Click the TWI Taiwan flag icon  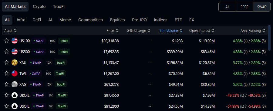pos(15,73)
